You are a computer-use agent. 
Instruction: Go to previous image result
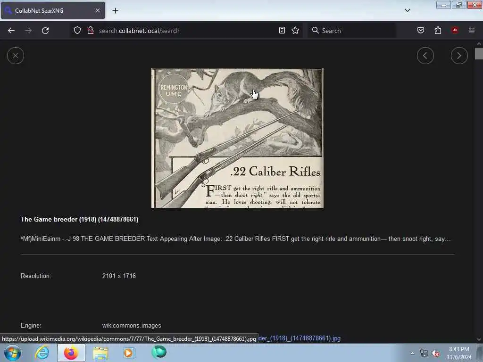pyautogui.click(x=425, y=56)
